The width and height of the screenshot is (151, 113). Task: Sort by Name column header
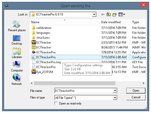pyautogui.click(x=65, y=22)
